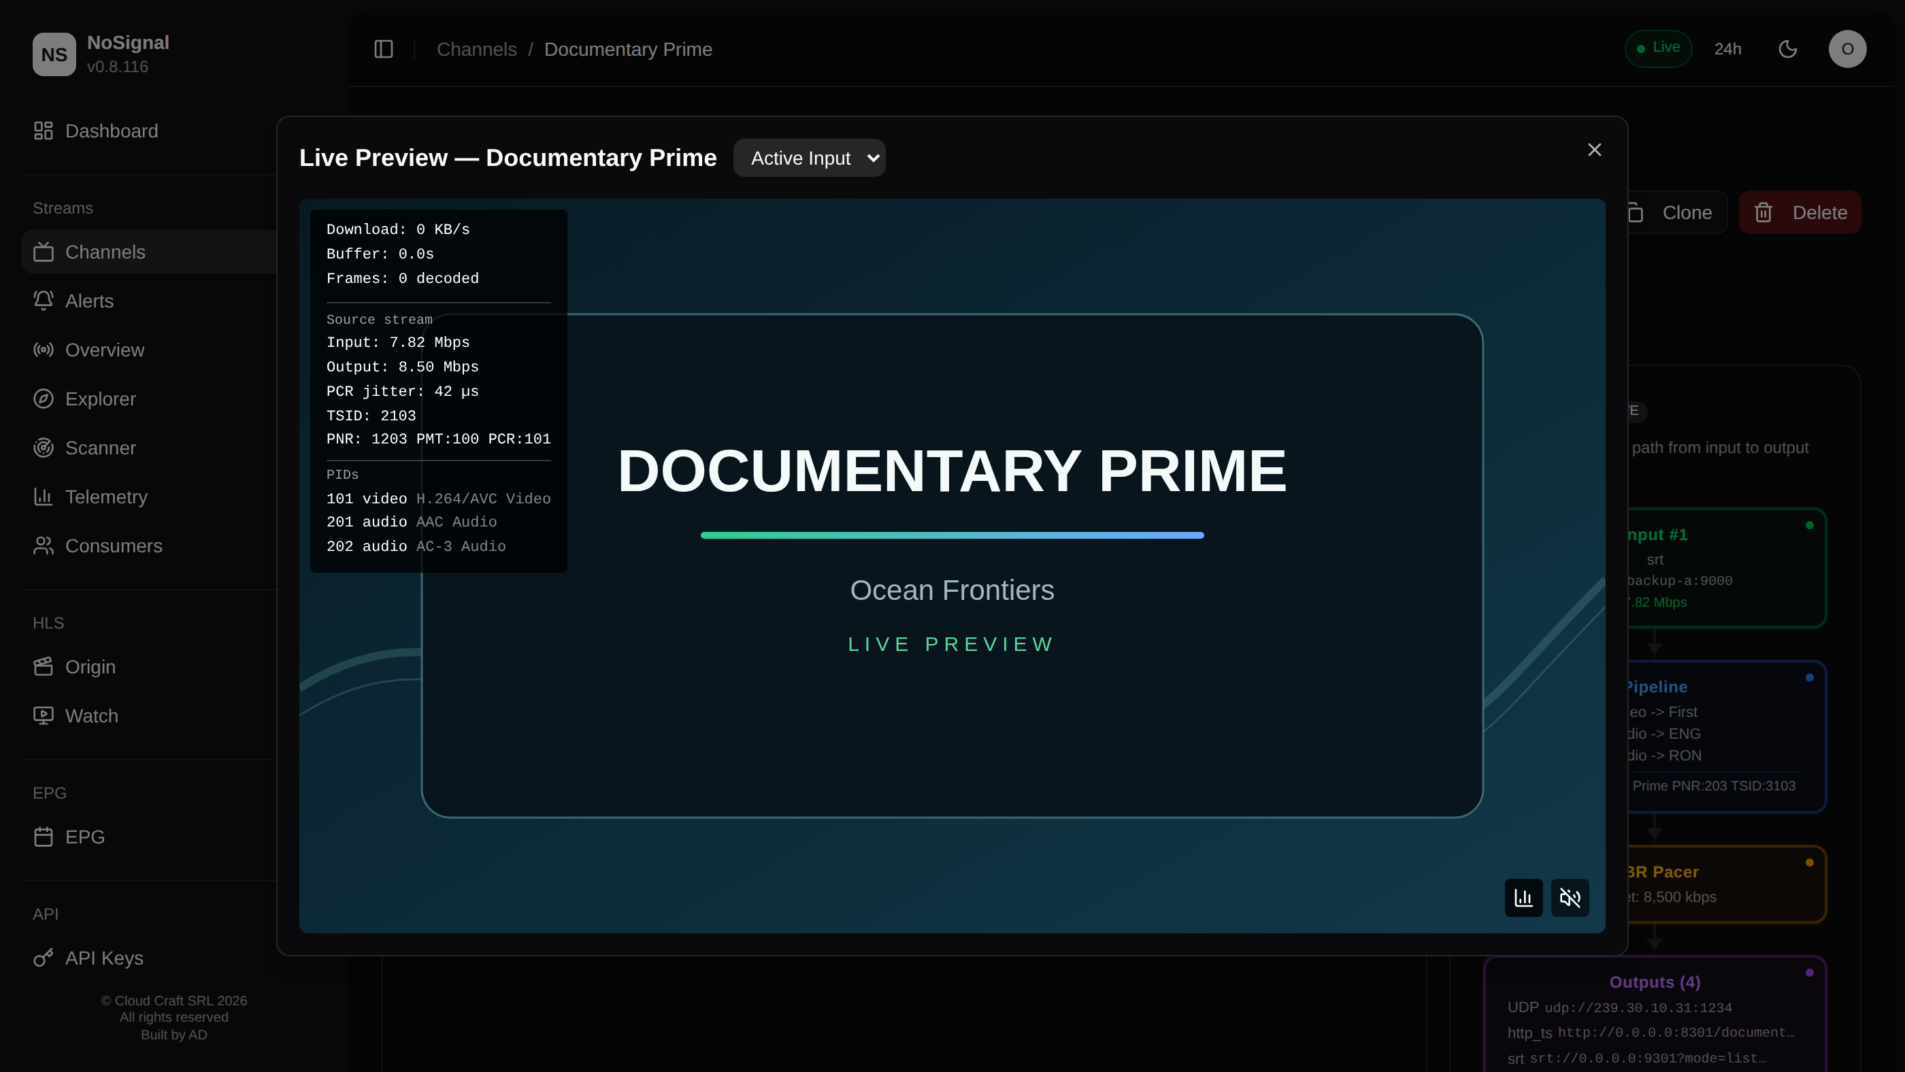This screenshot has width=1905, height=1072.
Task: Open the user avatar menu
Action: point(1847,49)
